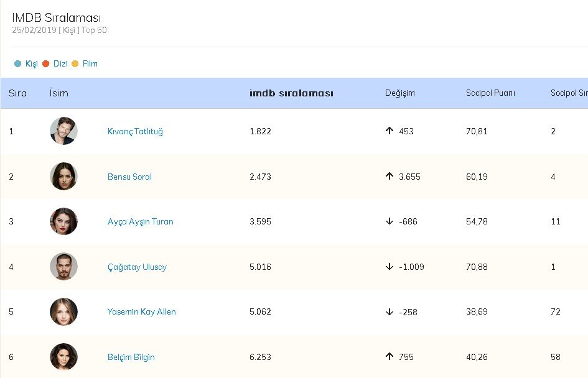
Task: Toggle the Kişi category filter label
Action: click(31, 63)
